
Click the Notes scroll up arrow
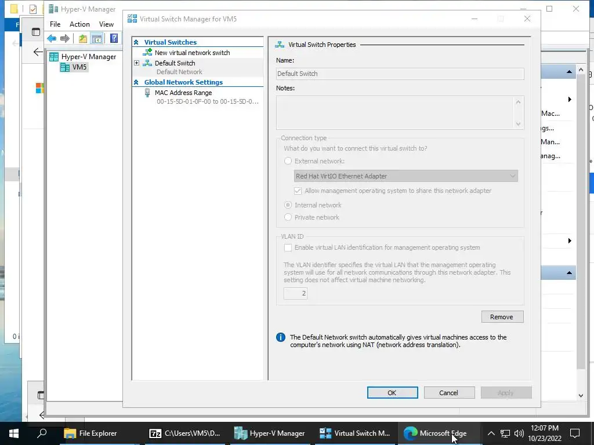(x=518, y=102)
